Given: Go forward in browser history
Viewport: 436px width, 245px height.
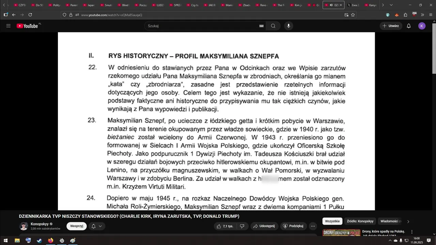Looking at the screenshot, I should (22, 15).
